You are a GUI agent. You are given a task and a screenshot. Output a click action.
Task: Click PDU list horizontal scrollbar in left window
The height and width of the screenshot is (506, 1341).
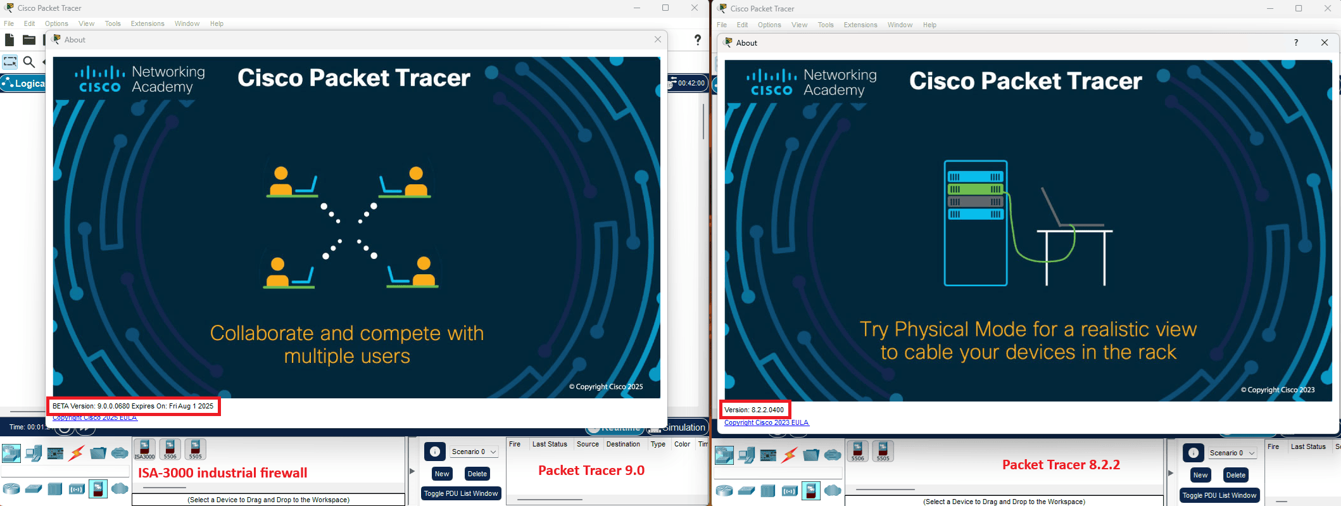tap(550, 500)
